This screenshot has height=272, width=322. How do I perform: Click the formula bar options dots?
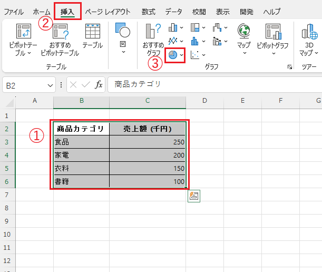pos(61,85)
